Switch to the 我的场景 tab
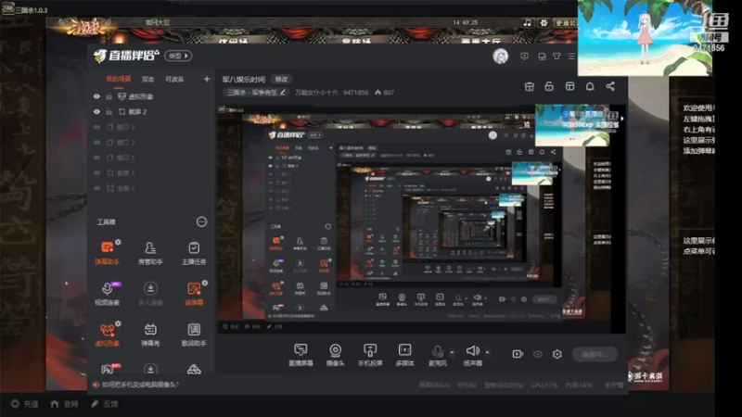 tap(118, 79)
